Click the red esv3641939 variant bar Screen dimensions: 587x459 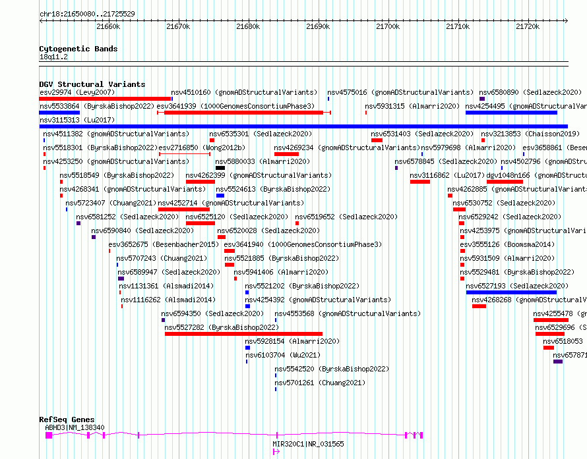pos(244,113)
